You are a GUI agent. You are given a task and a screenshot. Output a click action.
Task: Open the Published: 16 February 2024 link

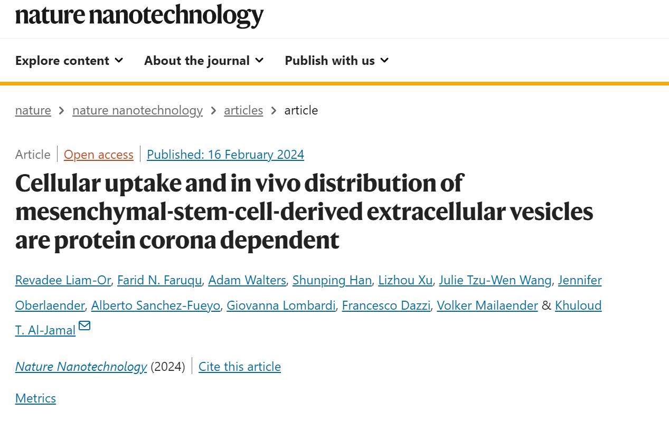click(225, 155)
